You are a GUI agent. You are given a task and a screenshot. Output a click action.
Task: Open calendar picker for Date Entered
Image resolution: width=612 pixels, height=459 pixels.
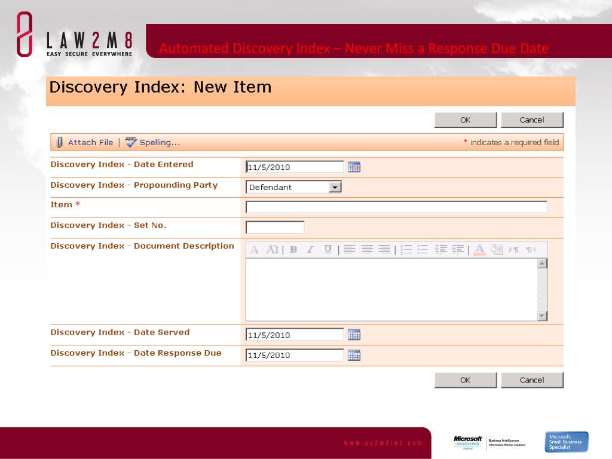354,167
